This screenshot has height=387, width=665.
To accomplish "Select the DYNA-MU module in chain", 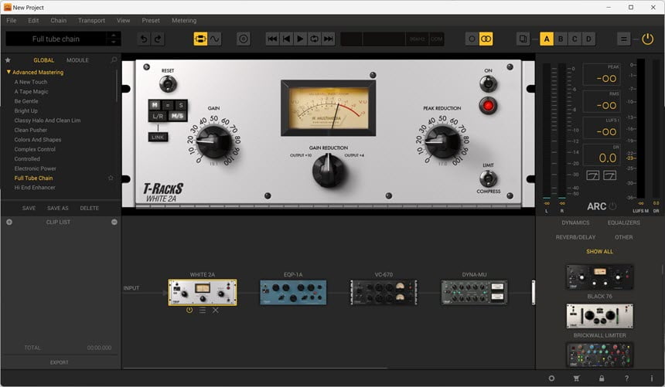I will point(474,292).
